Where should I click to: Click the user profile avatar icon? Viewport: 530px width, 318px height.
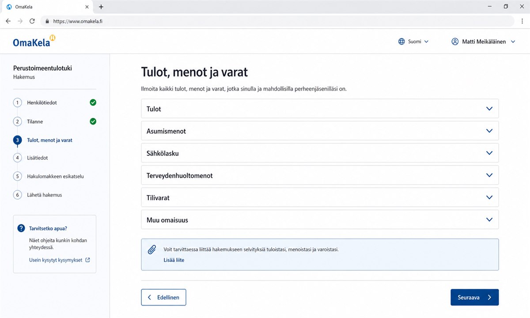tap(455, 42)
